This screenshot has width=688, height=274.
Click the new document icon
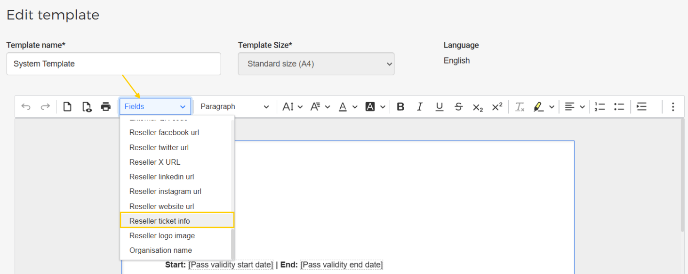click(67, 107)
